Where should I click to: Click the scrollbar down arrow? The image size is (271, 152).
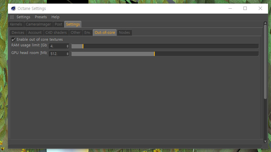pos(265,141)
